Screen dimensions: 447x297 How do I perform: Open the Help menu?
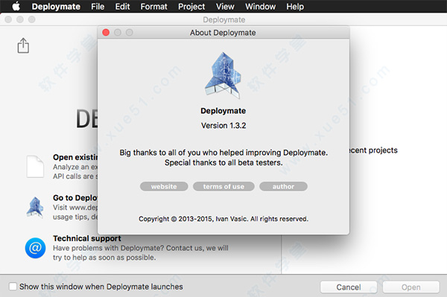point(295,6)
